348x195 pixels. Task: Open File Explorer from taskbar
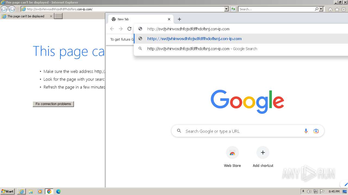(x=31, y=191)
